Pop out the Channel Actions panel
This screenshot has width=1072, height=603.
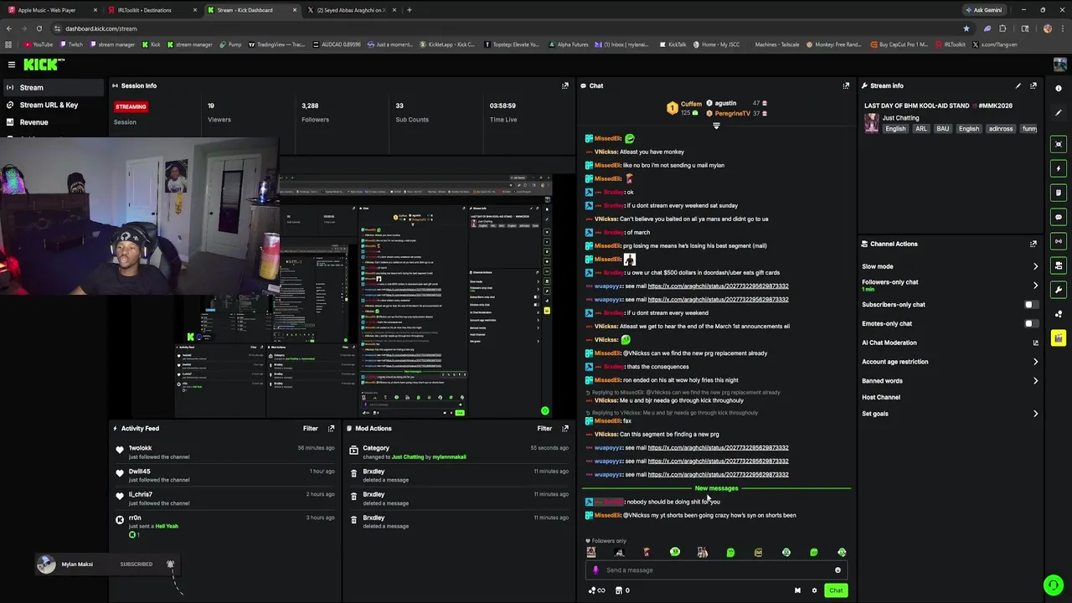[1033, 244]
